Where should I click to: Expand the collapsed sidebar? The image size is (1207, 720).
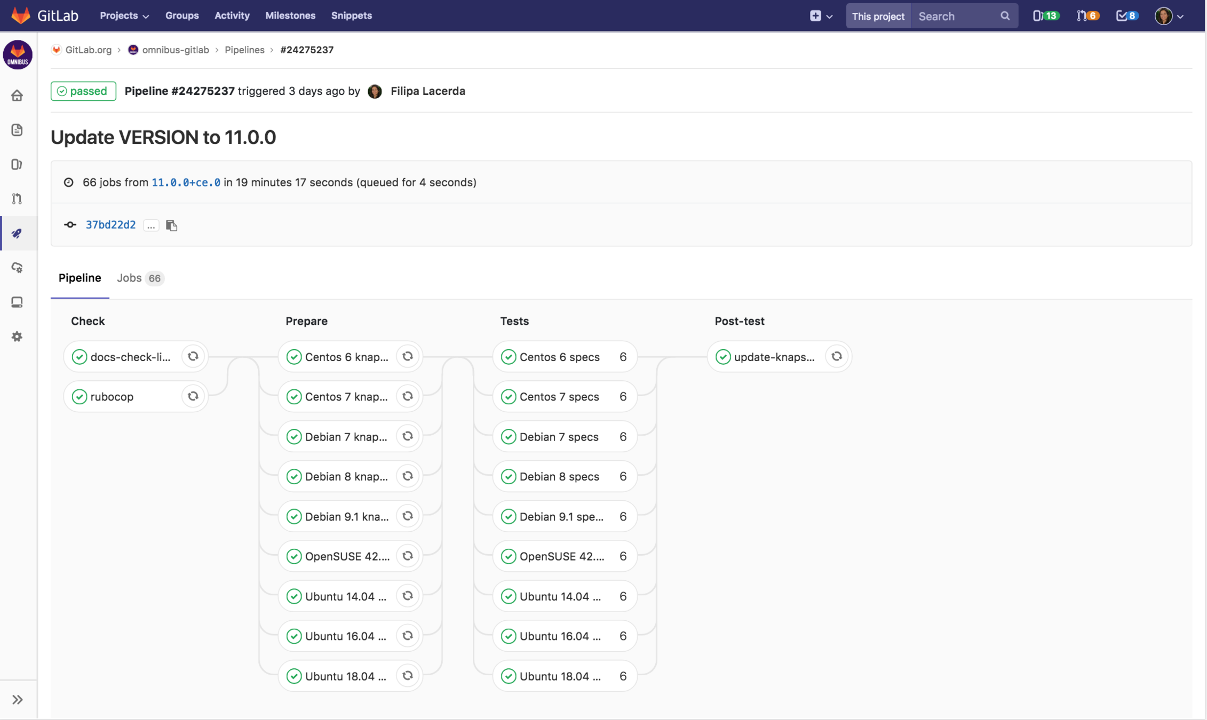pyautogui.click(x=17, y=699)
